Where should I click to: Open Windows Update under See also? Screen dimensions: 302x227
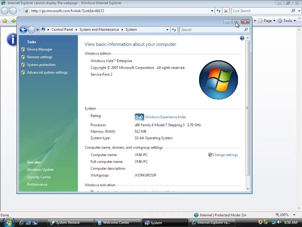(x=40, y=170)
